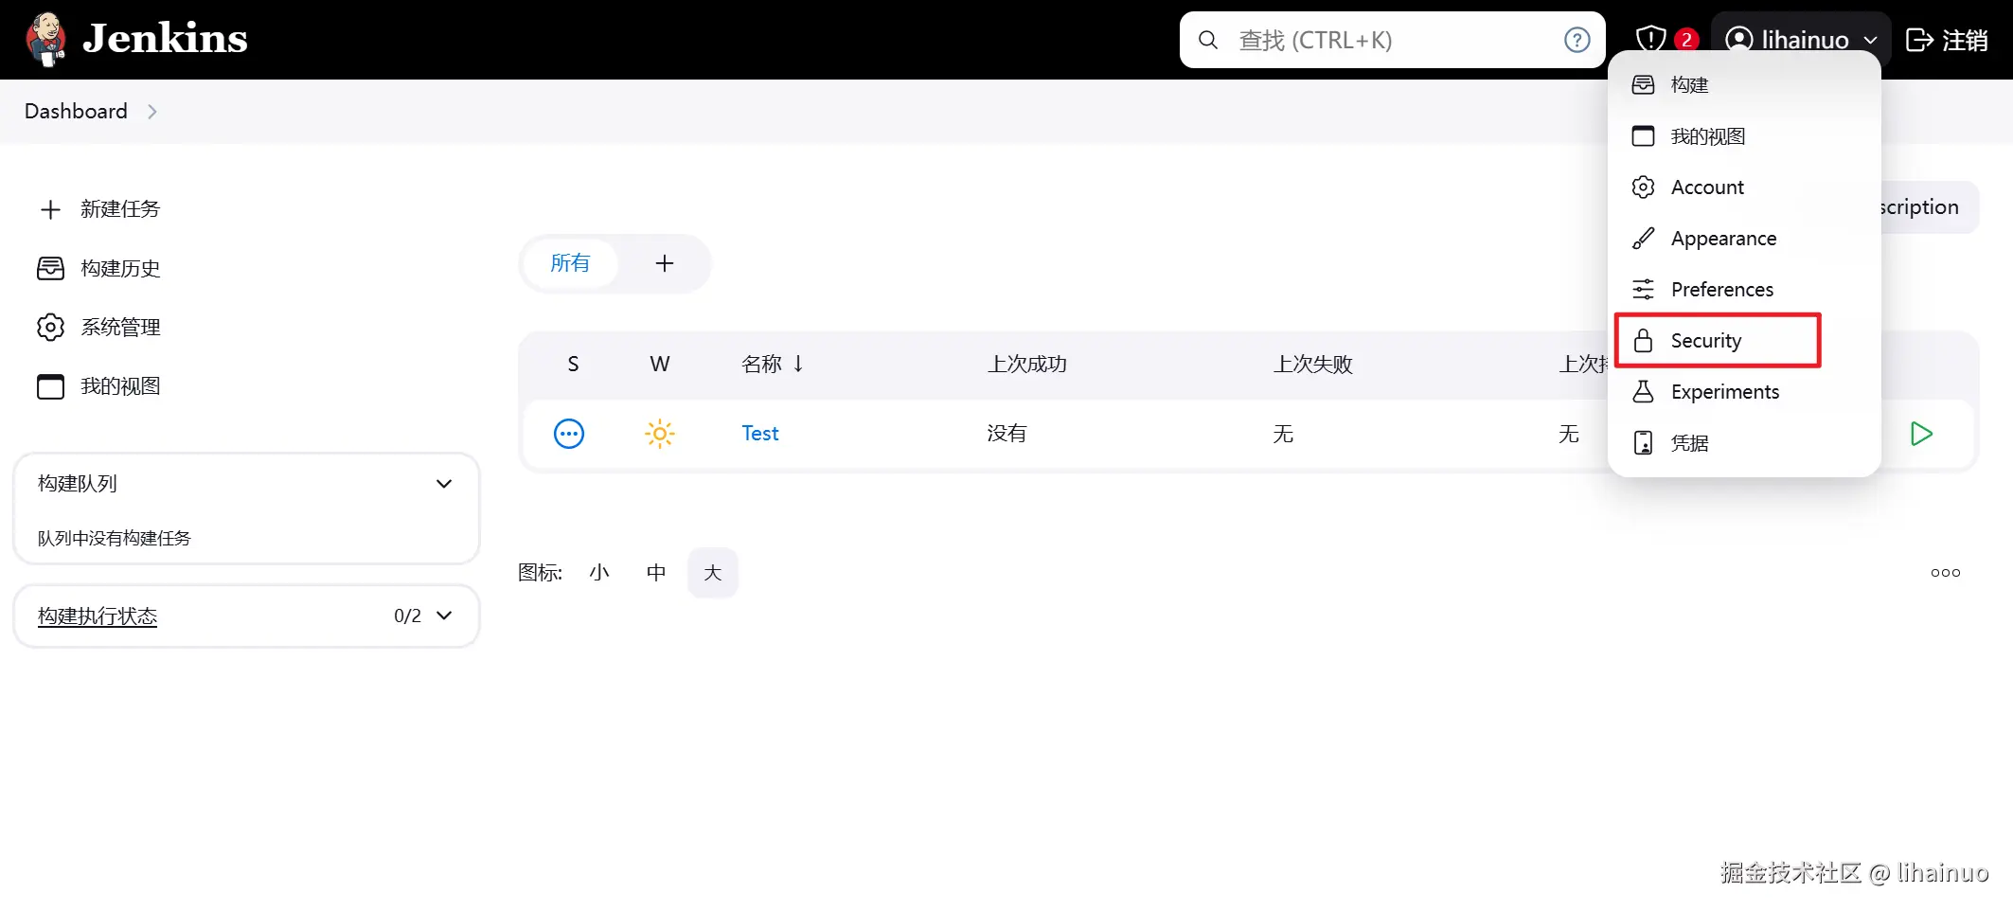Click the more options dots below the table
Screen dimensions: 2013x910
pyautogui.click(x=1945, y=572)
